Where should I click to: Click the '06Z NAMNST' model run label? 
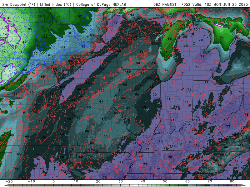[165, 4]
